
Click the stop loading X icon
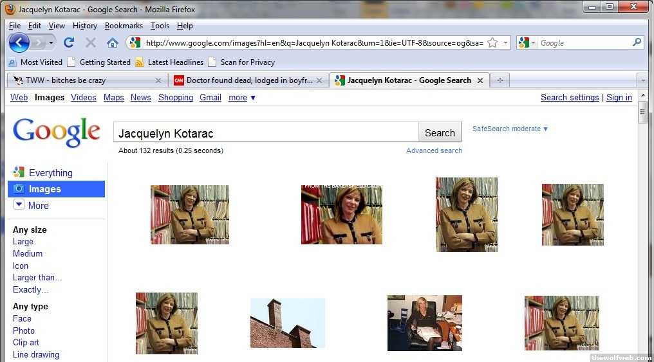click(91, 42)
